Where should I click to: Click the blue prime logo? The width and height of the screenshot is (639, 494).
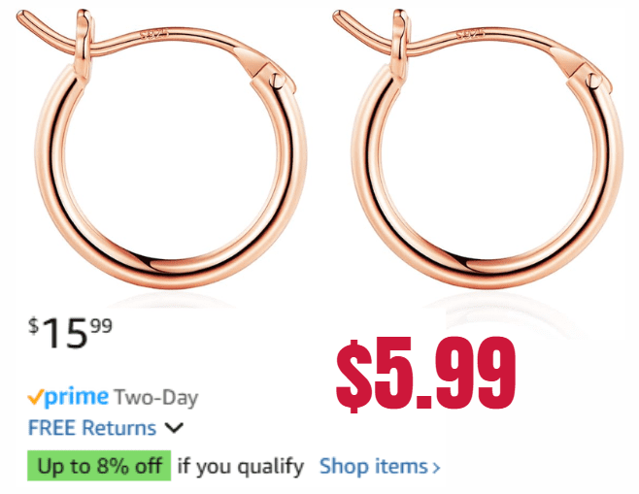coord(77,398)
